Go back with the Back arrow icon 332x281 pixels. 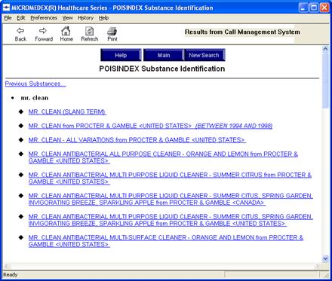pos(20,31)
